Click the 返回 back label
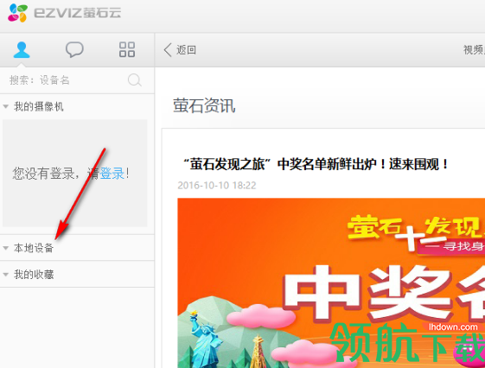 (186, 50)
